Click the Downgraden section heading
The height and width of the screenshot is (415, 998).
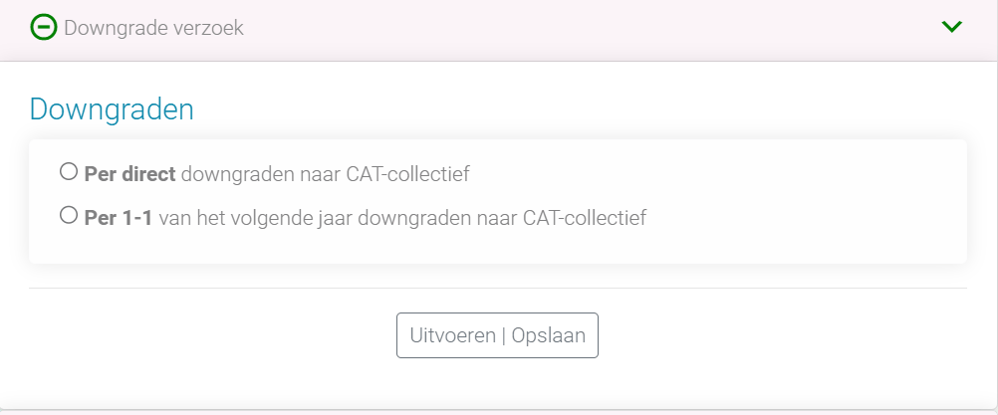click(x=112, y=109)
